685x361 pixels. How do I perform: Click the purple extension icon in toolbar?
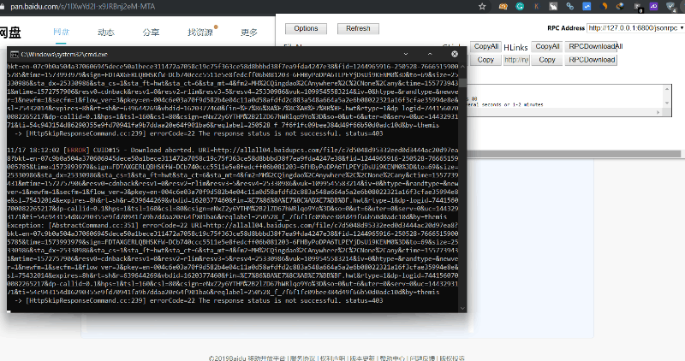click(x=653, y=6)
